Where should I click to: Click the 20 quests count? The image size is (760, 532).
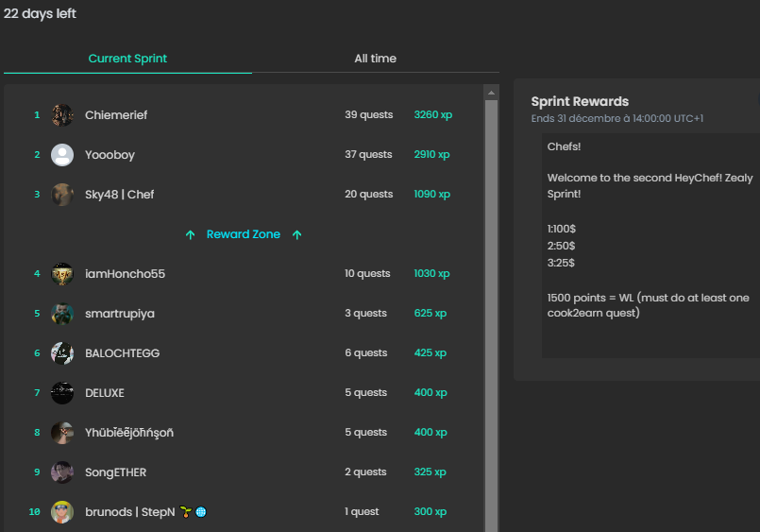[369, 195]
